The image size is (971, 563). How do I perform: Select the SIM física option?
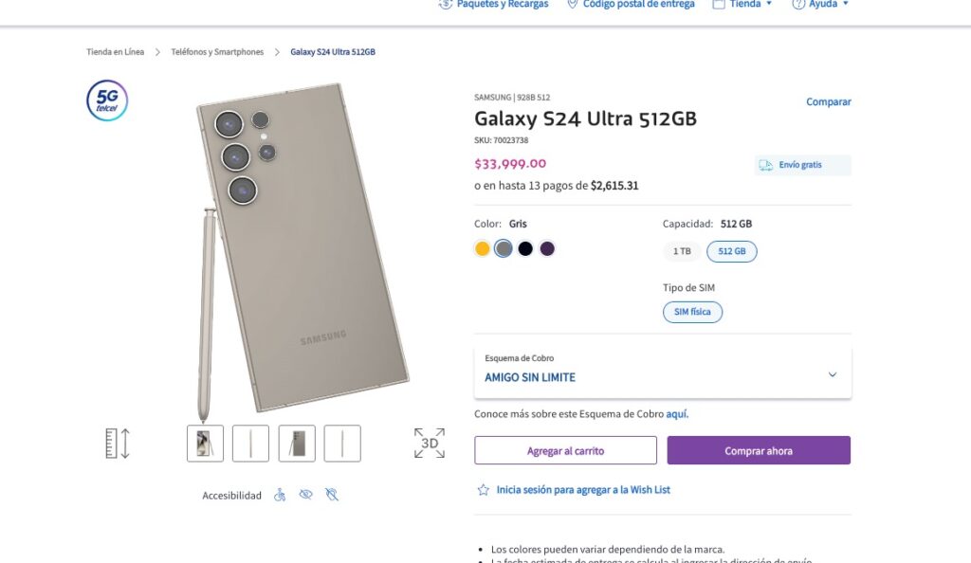(692, 312)
